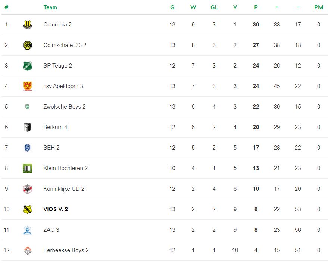This screenshot has height=263, width=328.
Task: Click the Berkum 4 black-white shield logo
Action: tap(27, 127)
